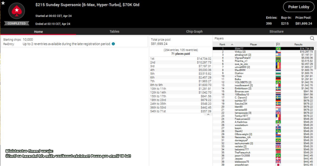Select player FreeLancerZZ in the list
Viewport: 317px width, 166px height.
tap(243, 119)
